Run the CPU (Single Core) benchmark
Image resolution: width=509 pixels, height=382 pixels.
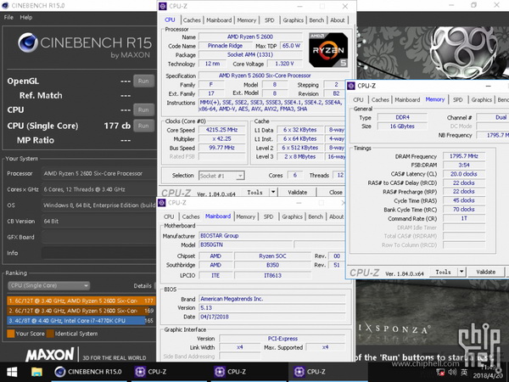click(x=143, y=126)
